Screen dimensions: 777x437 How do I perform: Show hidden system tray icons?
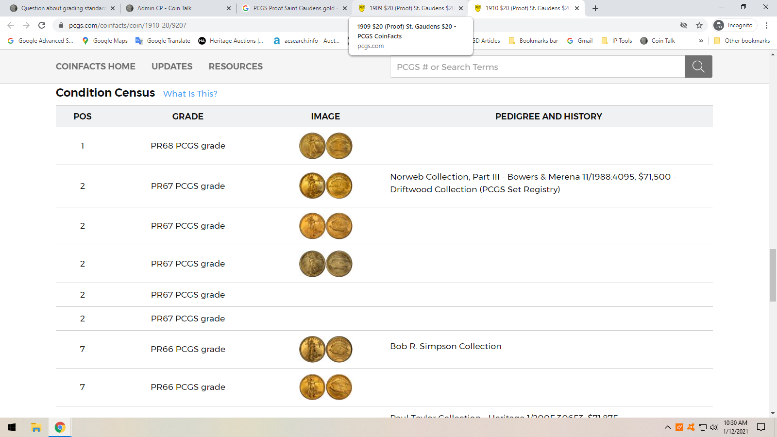point(668,427)
